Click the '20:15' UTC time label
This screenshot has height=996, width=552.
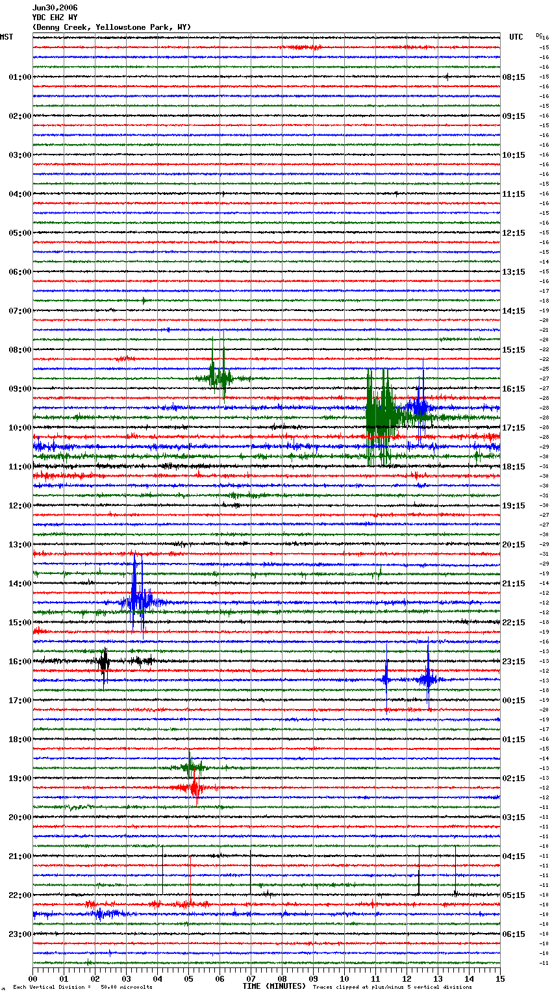coord(514,545)
